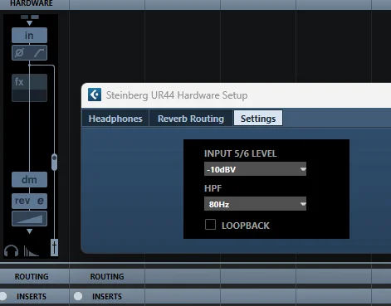Viewport: 391px width, 306px height.
Task: Click the LOOPBACK label text
Action: click(x=246, y=226)
